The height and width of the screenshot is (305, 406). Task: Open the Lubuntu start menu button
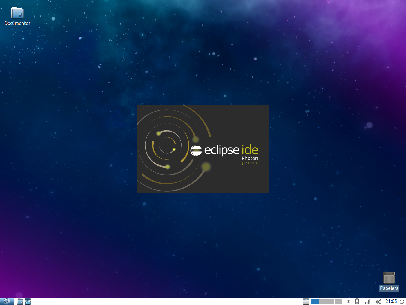point(7,302)
